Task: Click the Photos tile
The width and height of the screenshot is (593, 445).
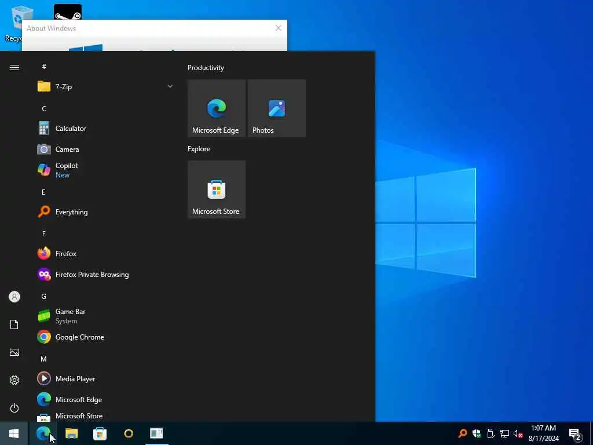Action: click(277, 108)
